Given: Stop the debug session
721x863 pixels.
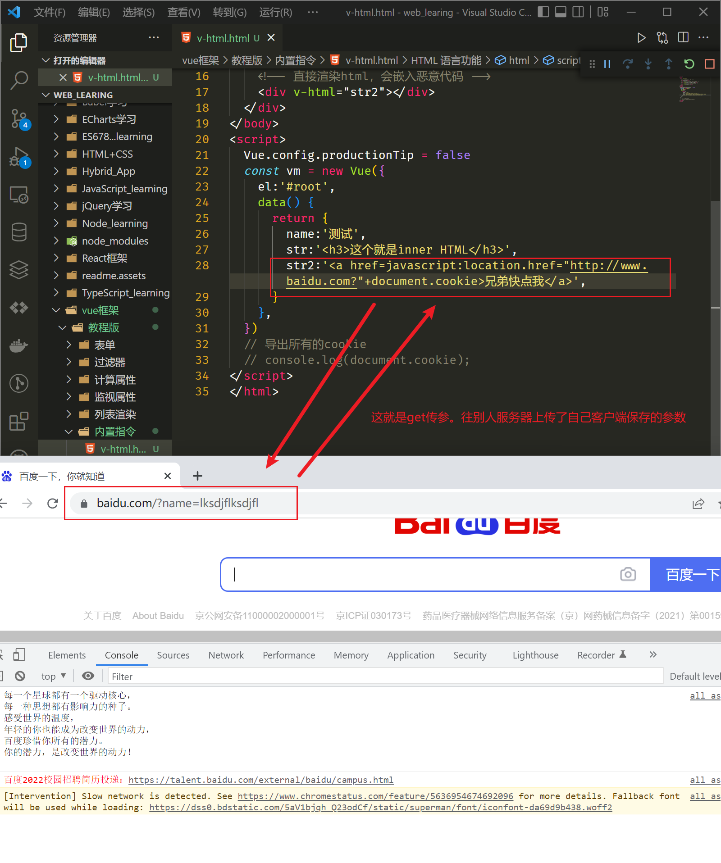Looking at the screenshot, I should click(x=710, y=64).
